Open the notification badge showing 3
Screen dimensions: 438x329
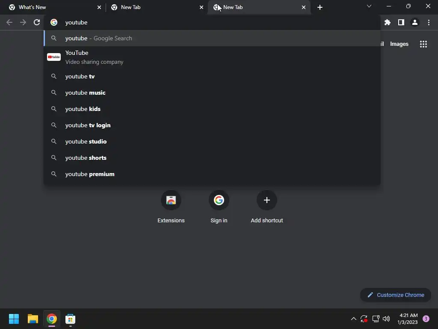click(426, 319)
